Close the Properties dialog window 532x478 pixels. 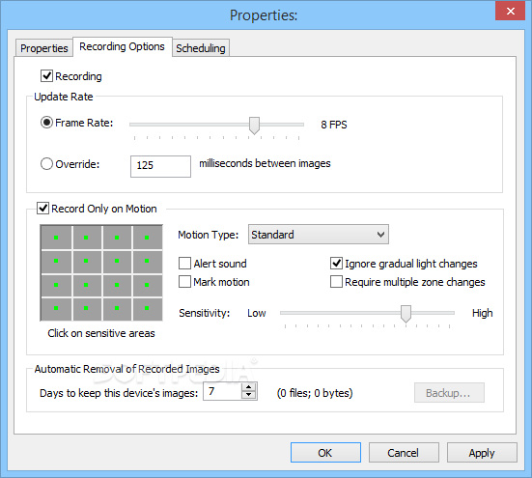click(511, 11)
